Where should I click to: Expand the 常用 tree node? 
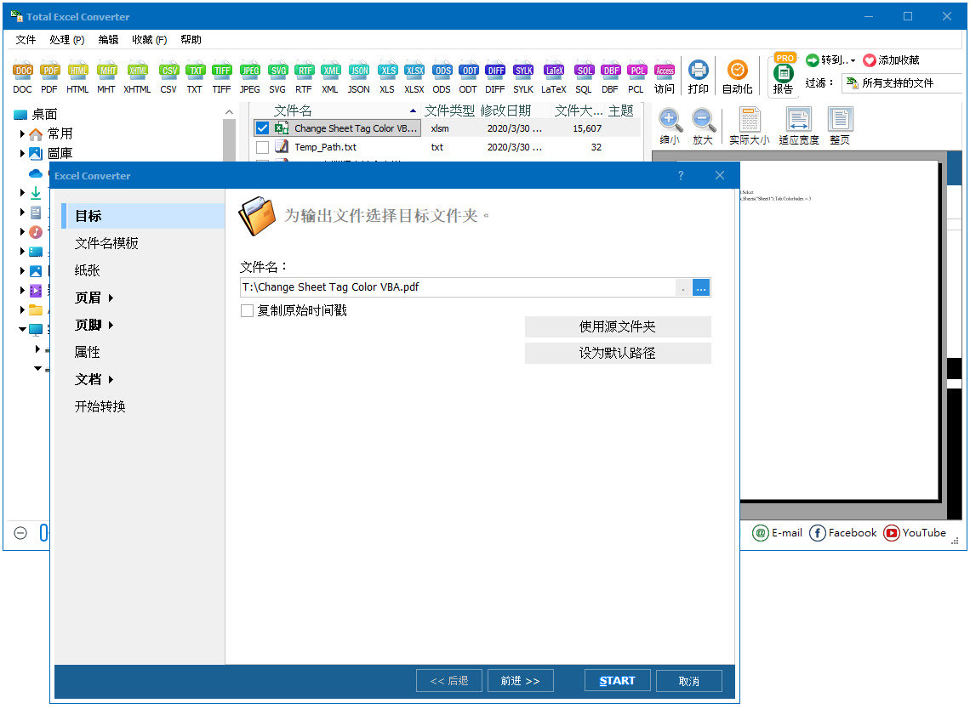pyautogui.click(x=20, y=133)
